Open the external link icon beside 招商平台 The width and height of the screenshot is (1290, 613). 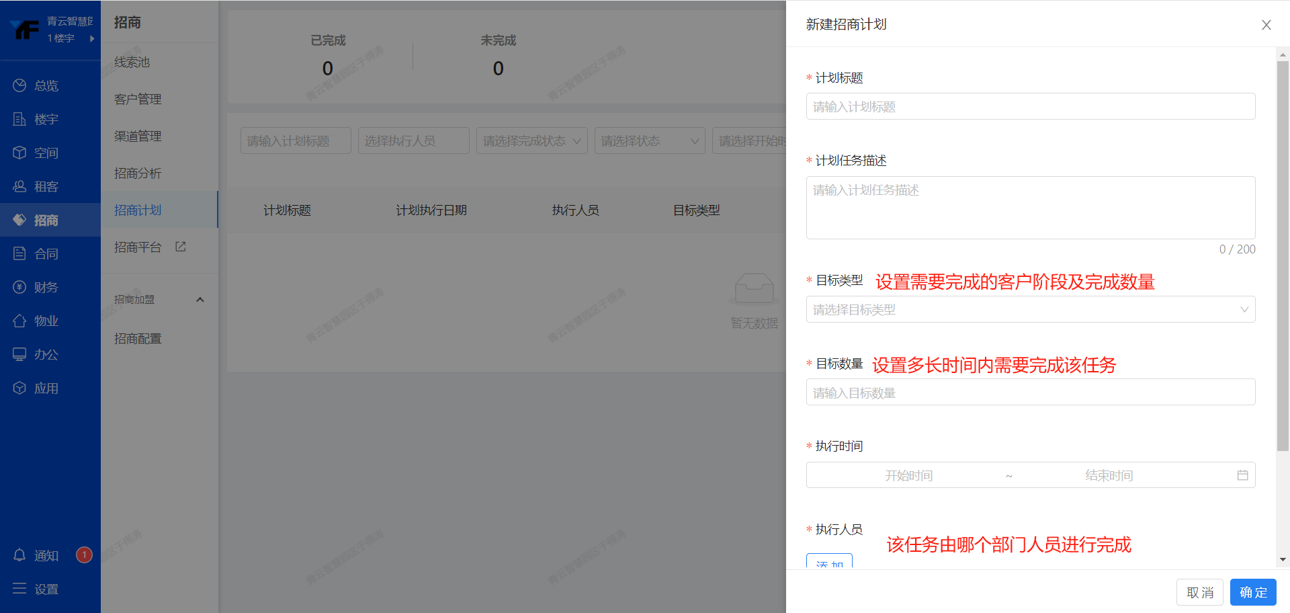click(x=180, y=247)
